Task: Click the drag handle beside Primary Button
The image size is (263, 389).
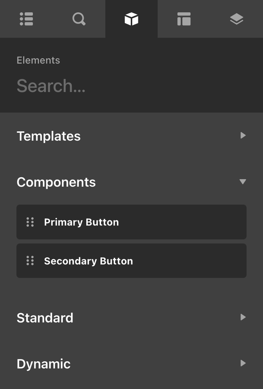Action: click(x=30, y=222)
